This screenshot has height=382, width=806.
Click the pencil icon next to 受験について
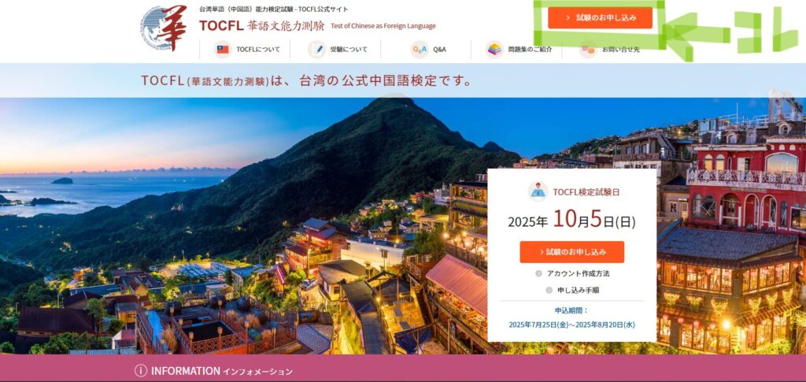coord(316,50)
